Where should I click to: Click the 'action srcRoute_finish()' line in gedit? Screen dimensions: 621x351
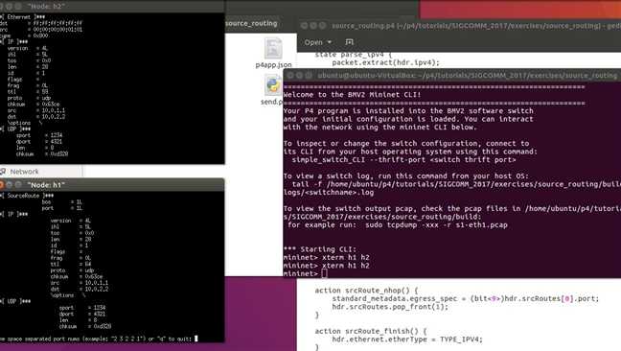point(370,331)
